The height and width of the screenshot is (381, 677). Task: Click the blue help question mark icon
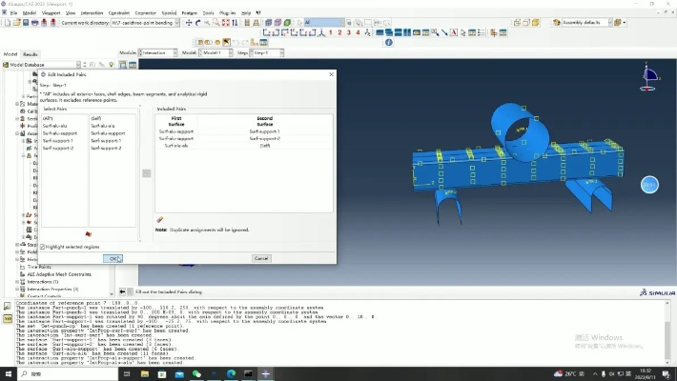(x=388, y=42)
